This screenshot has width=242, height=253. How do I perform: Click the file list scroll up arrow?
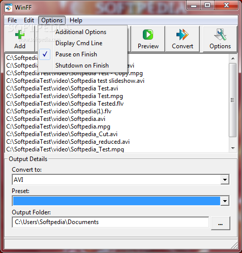[233, 58]
